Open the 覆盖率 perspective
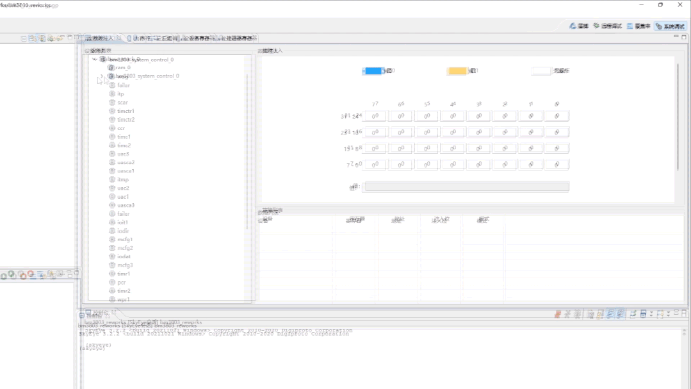Image resolution: width=691 pixels, height=389 pixels. coord(638,26)
